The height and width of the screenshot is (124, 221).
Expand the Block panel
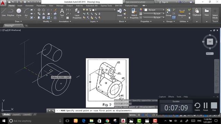pyautogui.click(x=122, y=21)
